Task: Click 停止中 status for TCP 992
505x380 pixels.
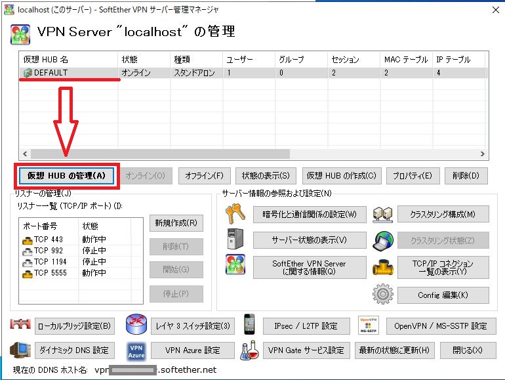Action: click(x=94, y=251)
